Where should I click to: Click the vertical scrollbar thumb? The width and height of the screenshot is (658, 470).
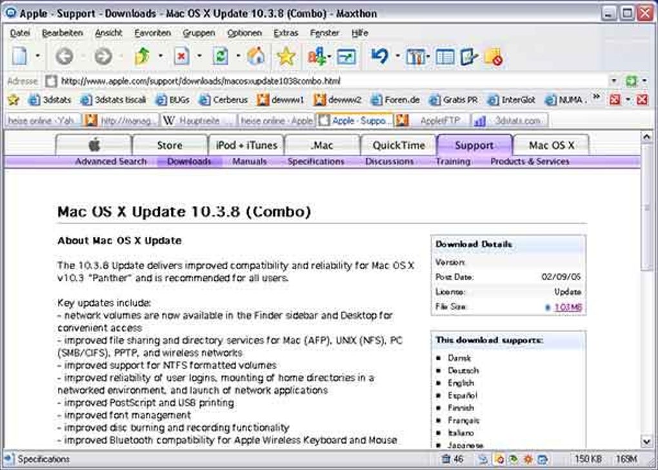pos(646,206)
